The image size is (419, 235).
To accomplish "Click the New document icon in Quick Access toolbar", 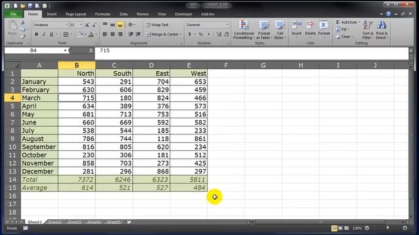I will coord(16,6).
